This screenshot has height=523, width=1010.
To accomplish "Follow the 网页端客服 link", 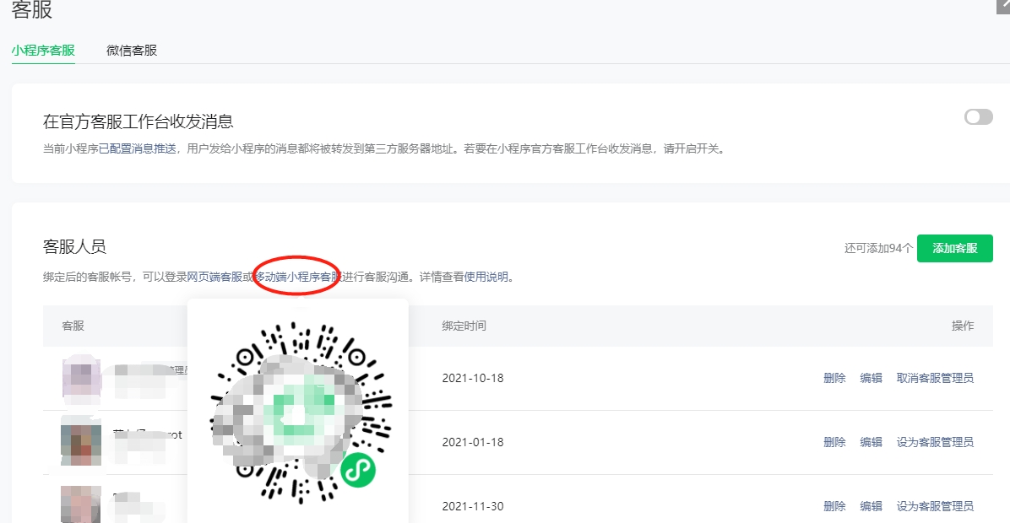I will coord(214,277).
